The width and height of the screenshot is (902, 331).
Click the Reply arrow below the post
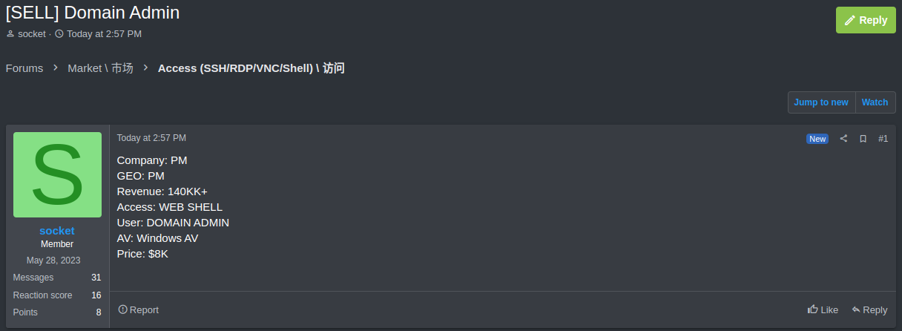pyautogui.click(x=869, y=309)
